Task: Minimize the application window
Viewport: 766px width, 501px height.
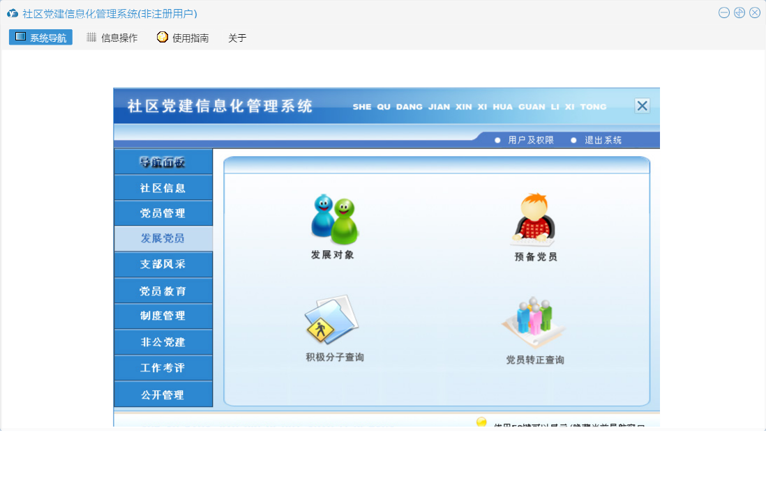Action: point(724,13)
